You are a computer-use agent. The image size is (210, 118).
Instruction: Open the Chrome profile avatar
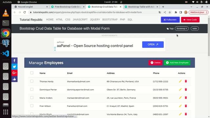tap(186, 12)
